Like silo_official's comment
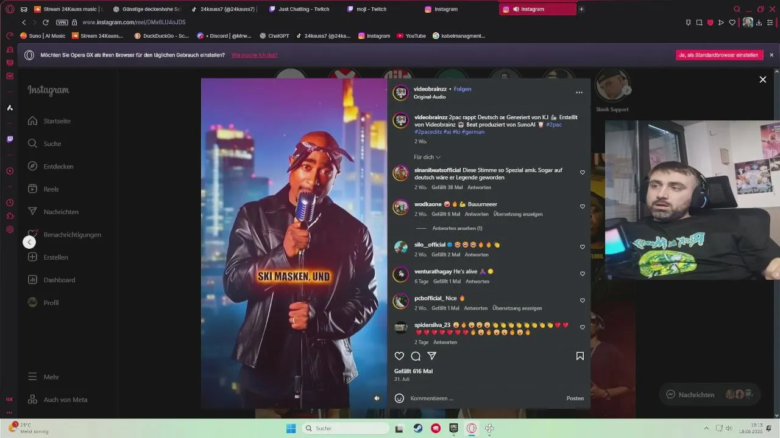780x438 pixels. coord(583,247)
